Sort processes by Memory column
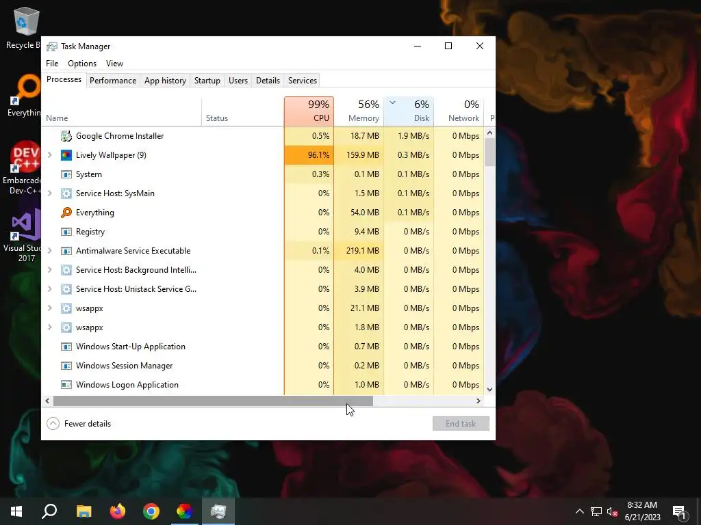This screenshot has width=701, height=525. [x=359, y=111]
